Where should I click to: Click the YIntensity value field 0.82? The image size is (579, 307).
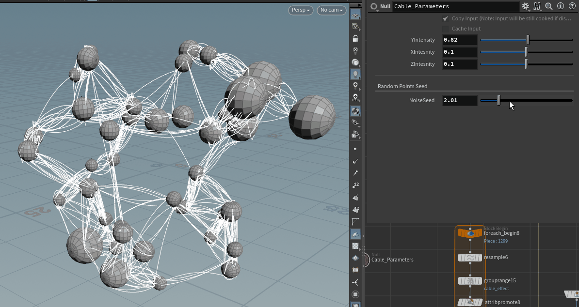point(459,40)
